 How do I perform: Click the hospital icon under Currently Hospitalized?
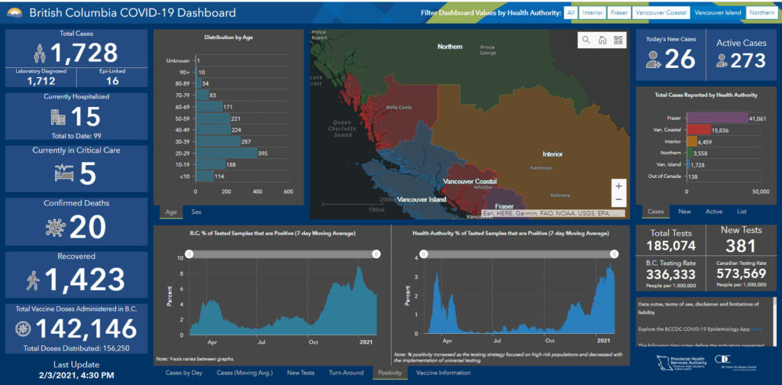[58, 116]
